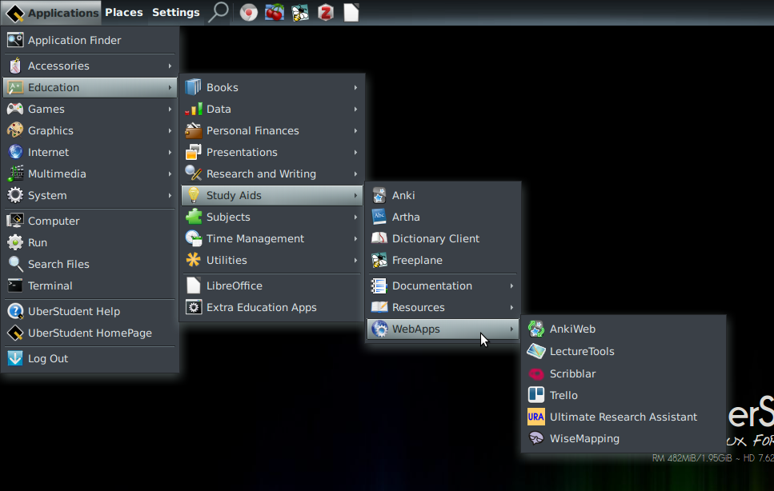Image resolution: width=774 pixels, height=491 pixels.
Task: Click the blank document icon in top panel
Action: pos(351,12)
